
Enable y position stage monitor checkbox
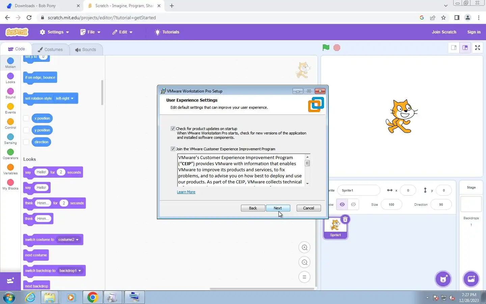[26, 130]
